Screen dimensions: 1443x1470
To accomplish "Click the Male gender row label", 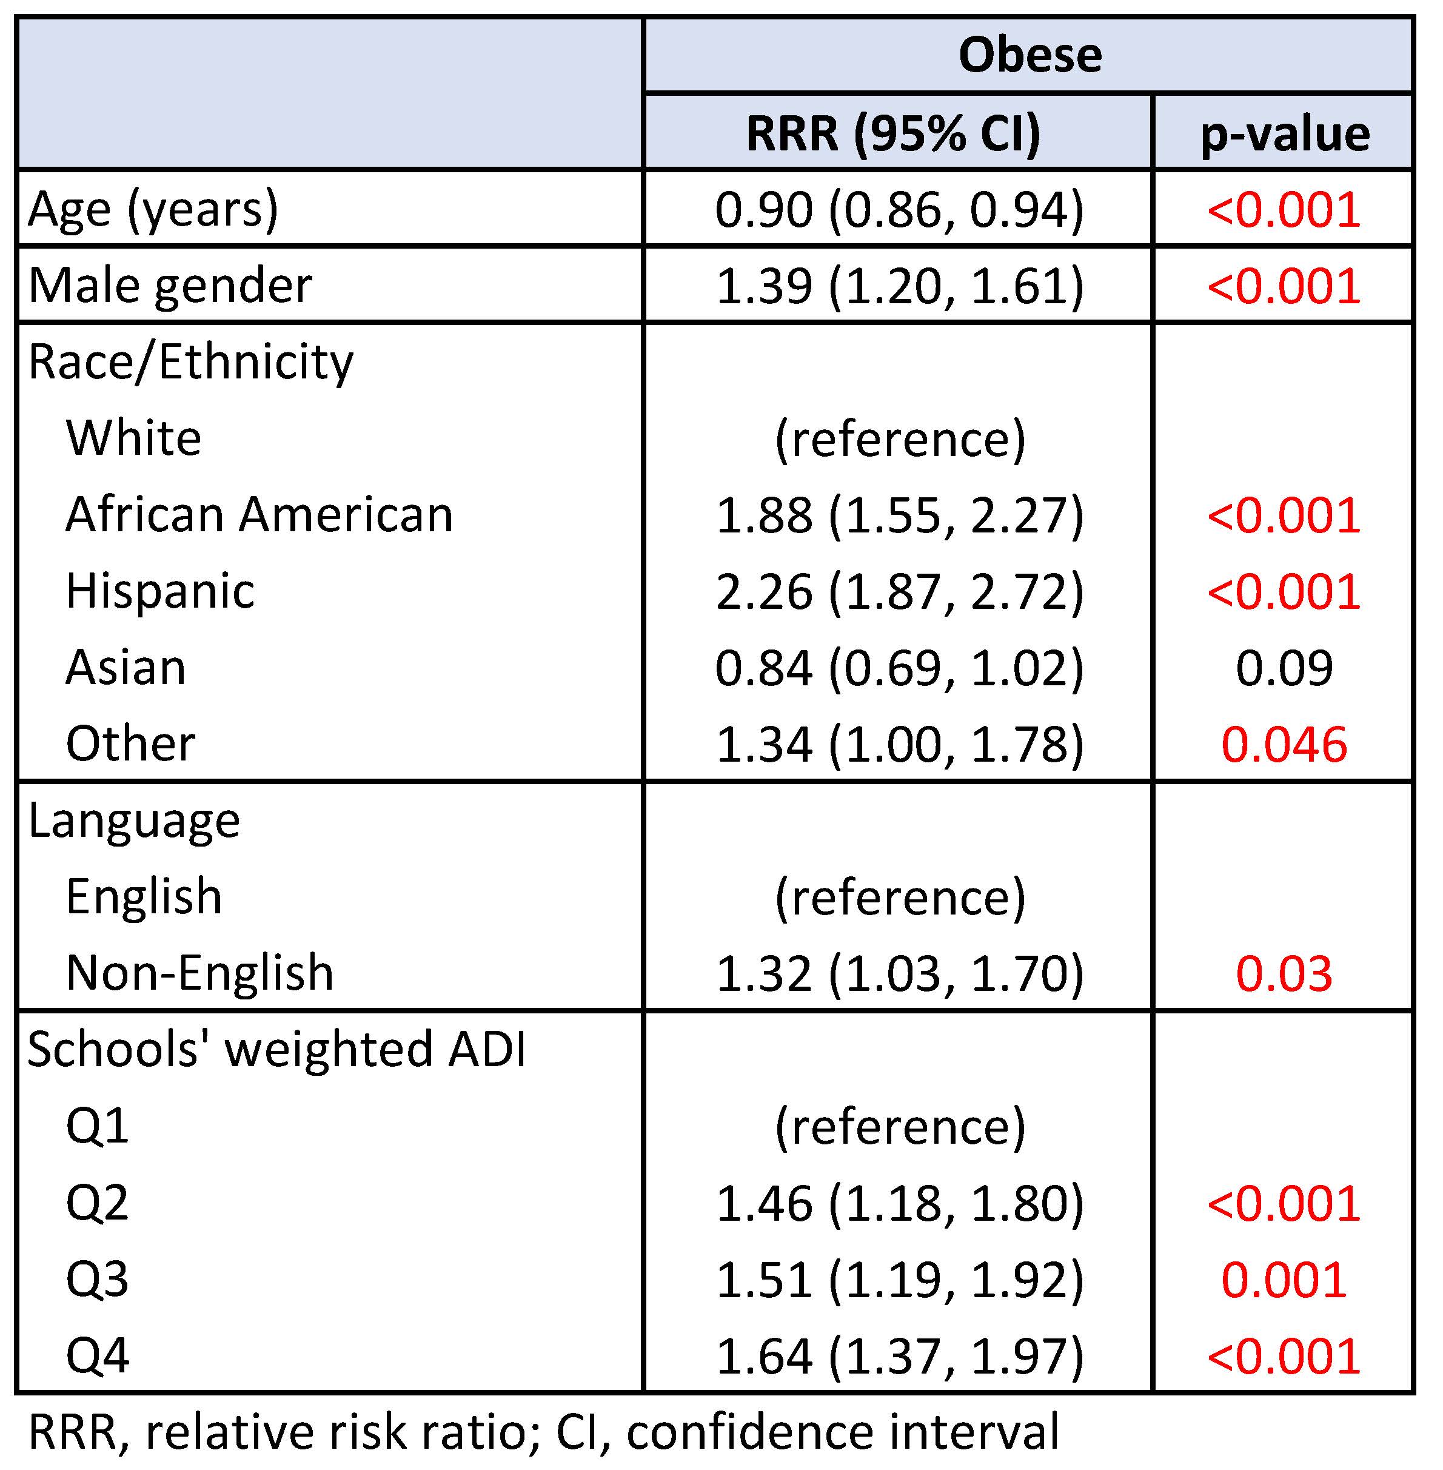I will click(170, 286).
